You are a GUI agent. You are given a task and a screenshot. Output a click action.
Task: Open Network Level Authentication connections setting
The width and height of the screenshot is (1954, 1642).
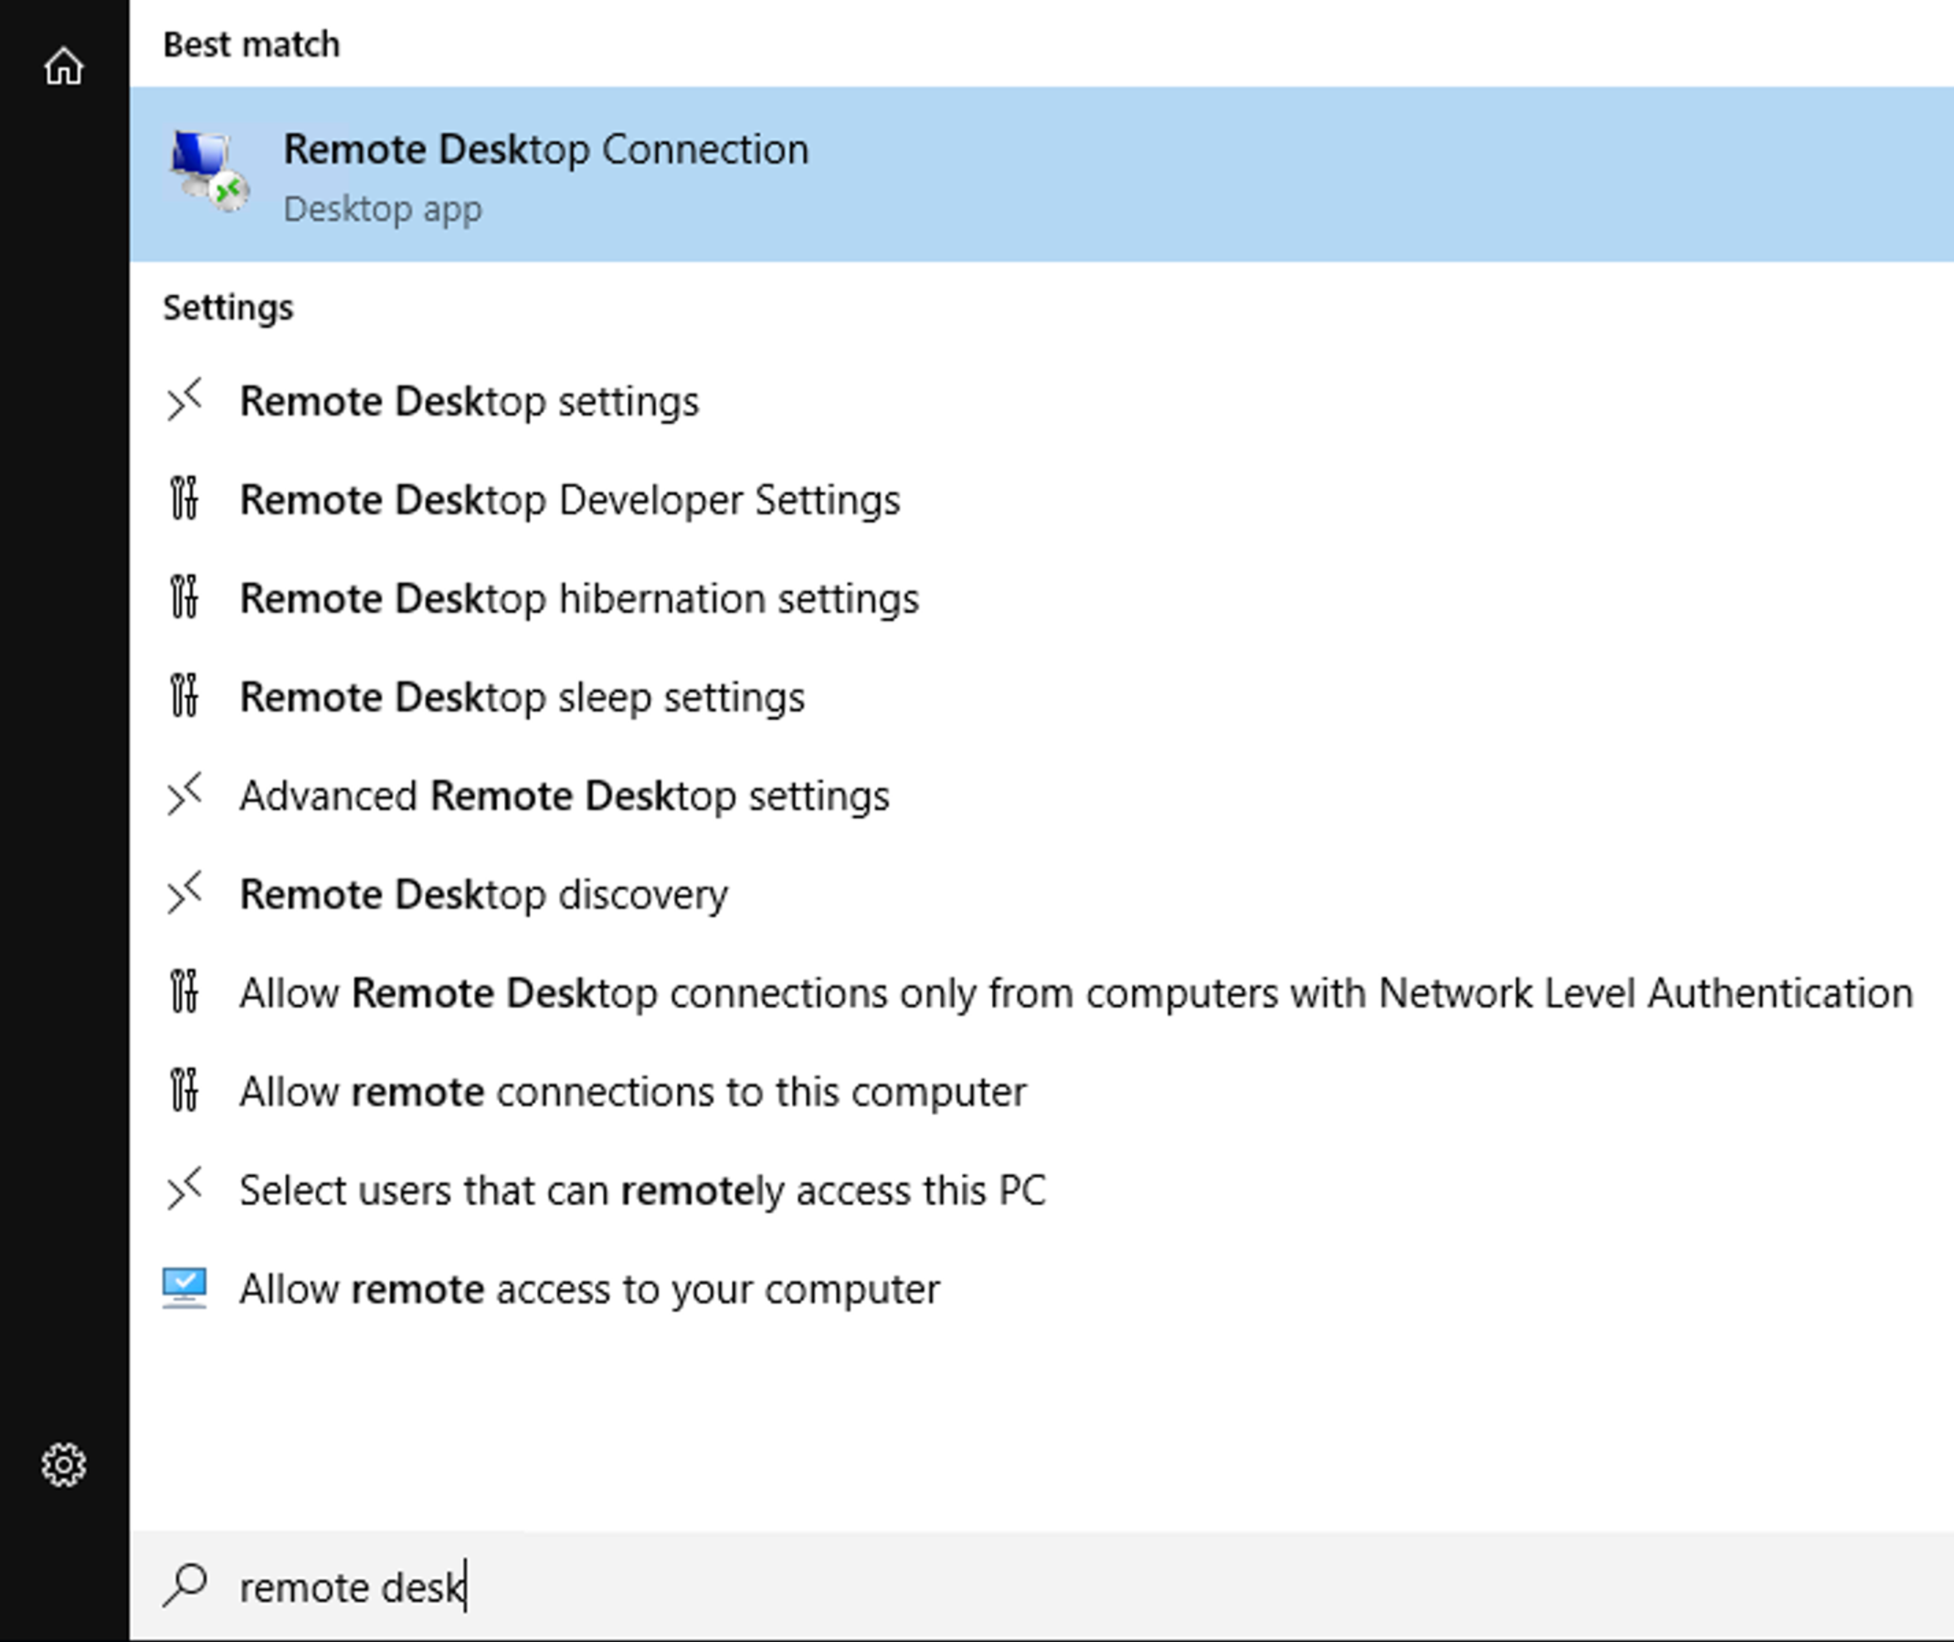point(1076,994)
